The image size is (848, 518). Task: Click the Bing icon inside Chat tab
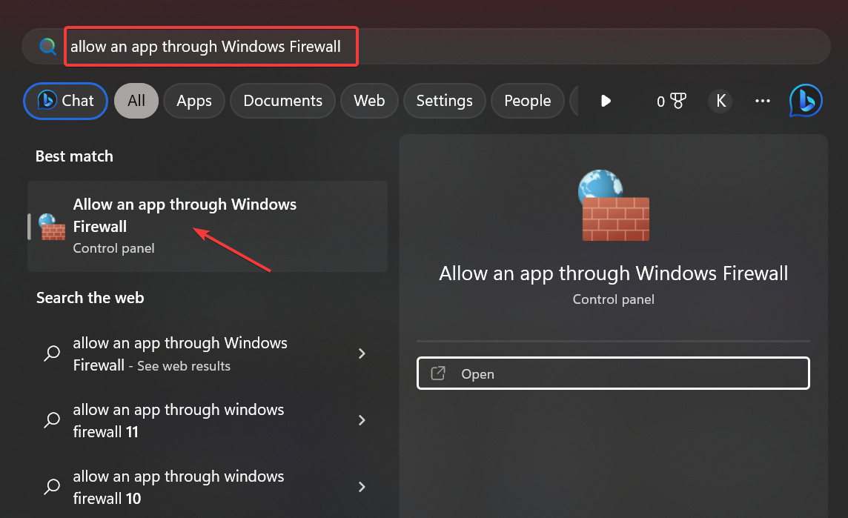click(x=47, y=100)
